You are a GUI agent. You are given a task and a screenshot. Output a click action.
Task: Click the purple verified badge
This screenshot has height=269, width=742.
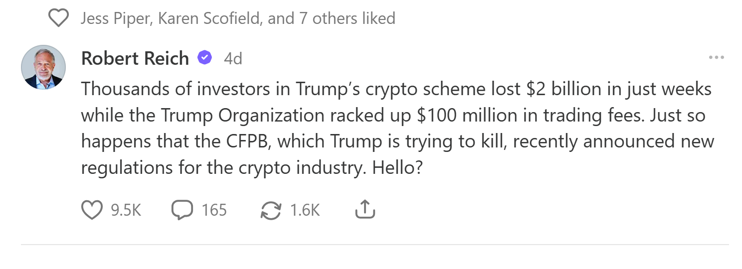pos(204,58)
